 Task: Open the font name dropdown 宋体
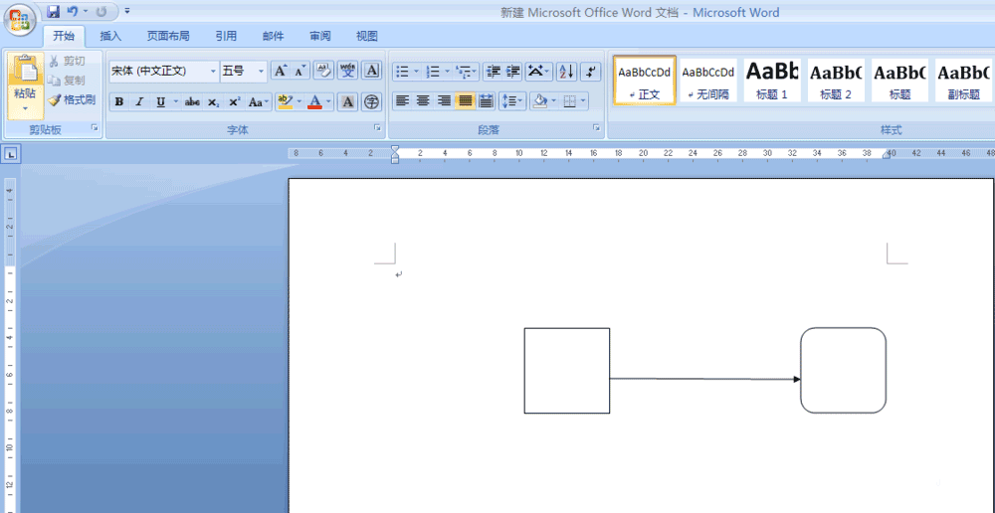click(164, 71)
